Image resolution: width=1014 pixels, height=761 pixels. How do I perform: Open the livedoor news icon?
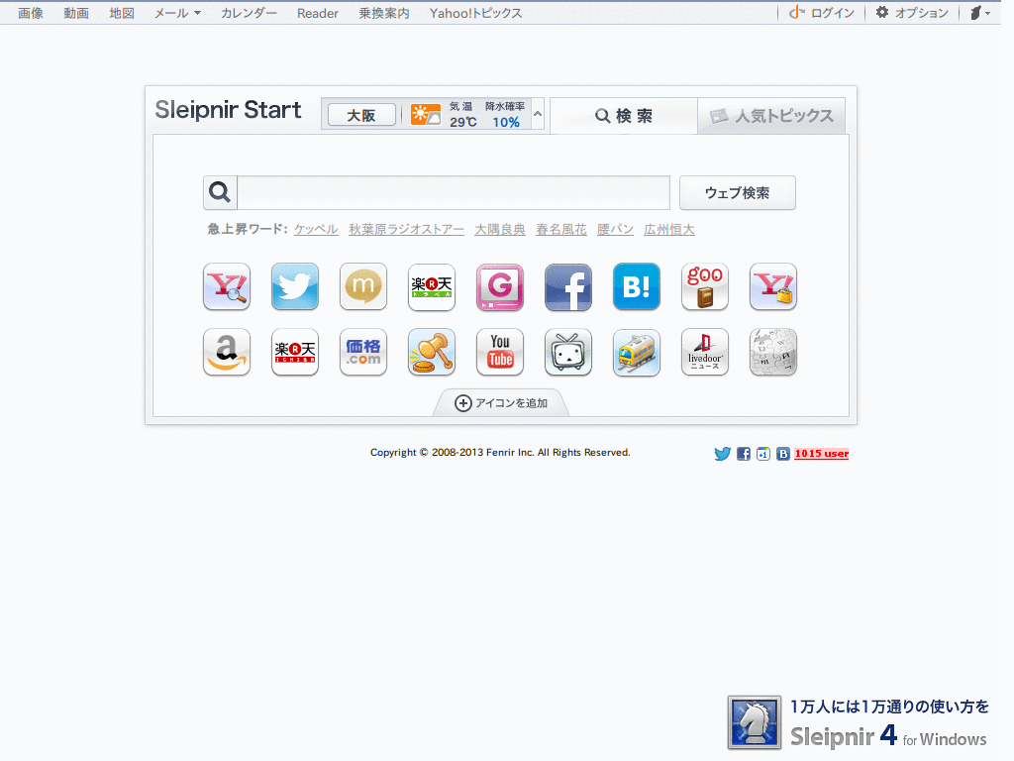coord(705,352)
